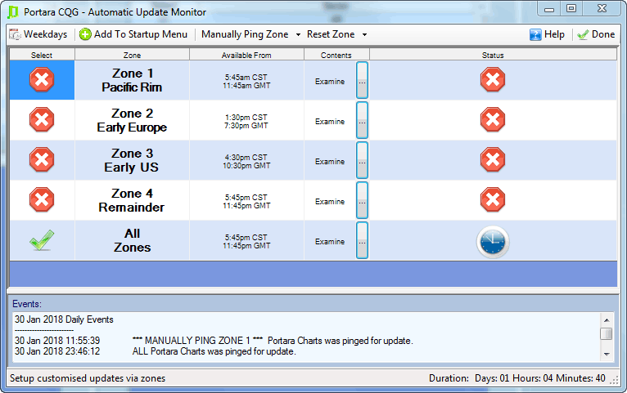Click the Duration readout in status bar
Image resolution: width=627 pixels, height=393 pixels.
point(517,378)
